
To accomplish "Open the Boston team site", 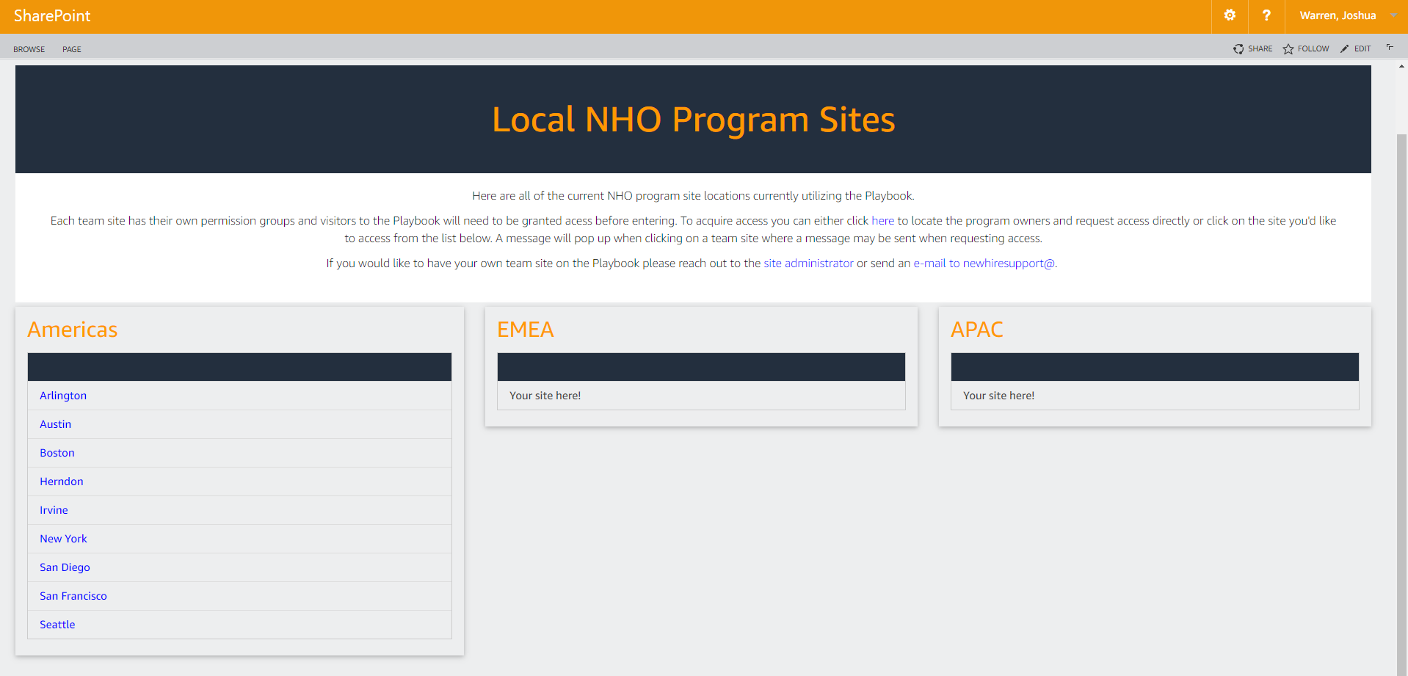I will click(x=57, y=453).
